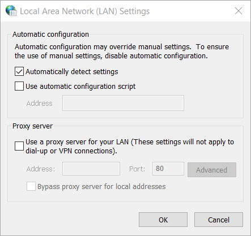251x236 pixels.
Task: Click the 'Proxy server' group heading
Action: click(32, 126)
